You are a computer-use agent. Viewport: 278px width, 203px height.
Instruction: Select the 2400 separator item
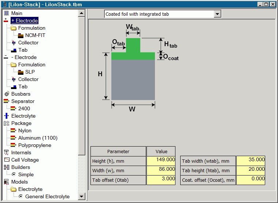click(x=24, y=108)
